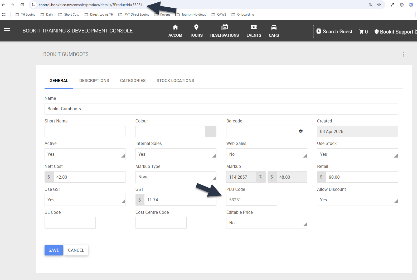This screenshot has height=280, width=417.
Task: Open RESERVATIONS section
Action: tap(224, 31)
